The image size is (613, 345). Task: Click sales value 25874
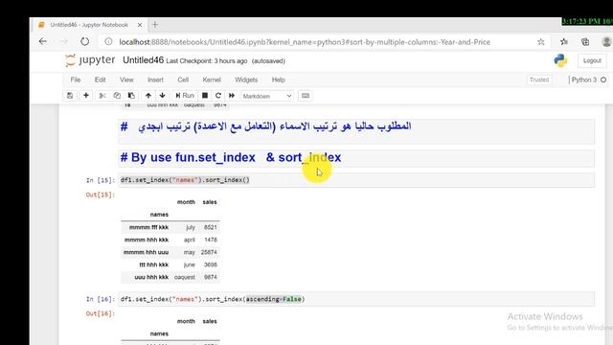click(209, 252)
